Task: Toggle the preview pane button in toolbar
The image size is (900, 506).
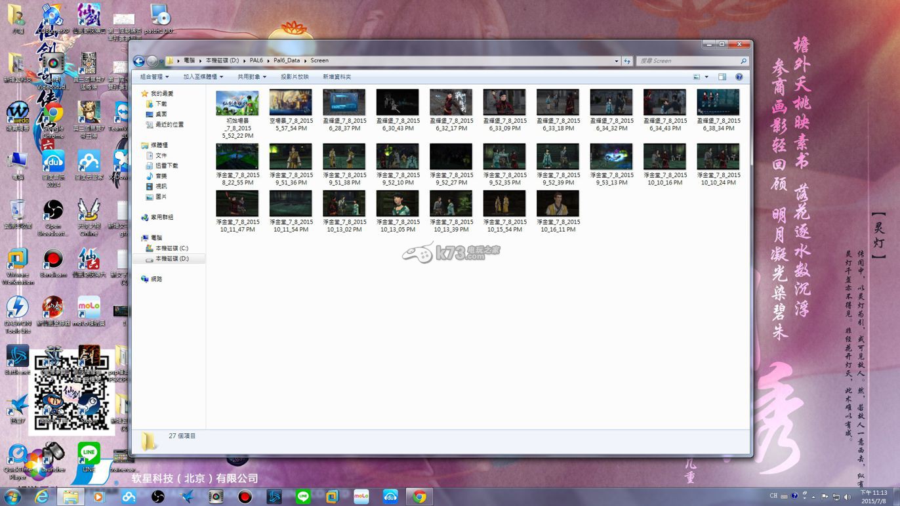Action: coord(722,77)
